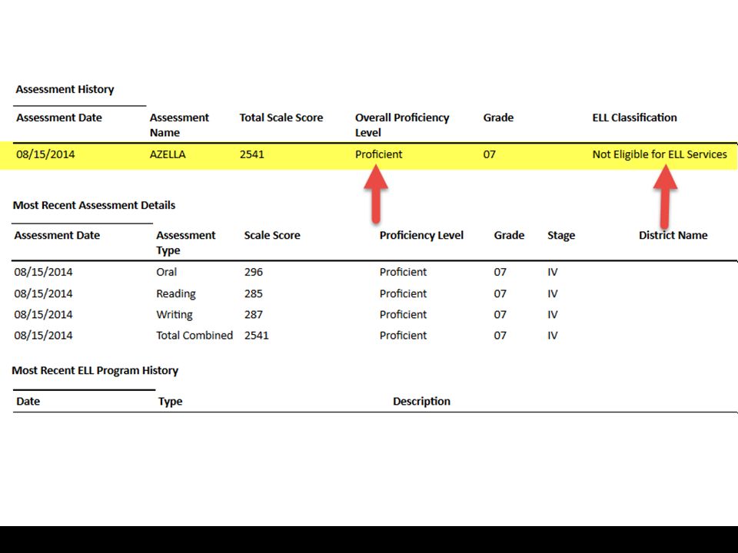Viewport: 738px width, 553px height.
Task: Click scale score 285
Action: 253,294
